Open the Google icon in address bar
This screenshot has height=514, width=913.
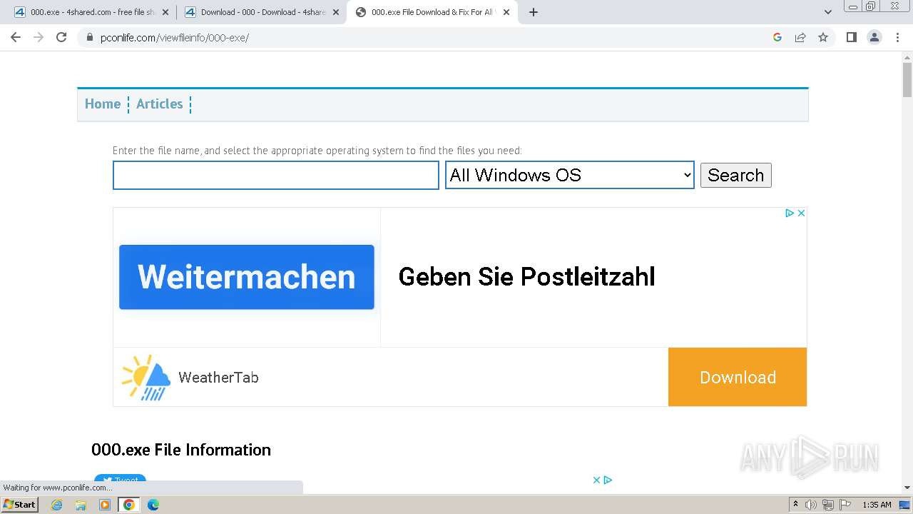pyautogui.click(x=777, y=37)
